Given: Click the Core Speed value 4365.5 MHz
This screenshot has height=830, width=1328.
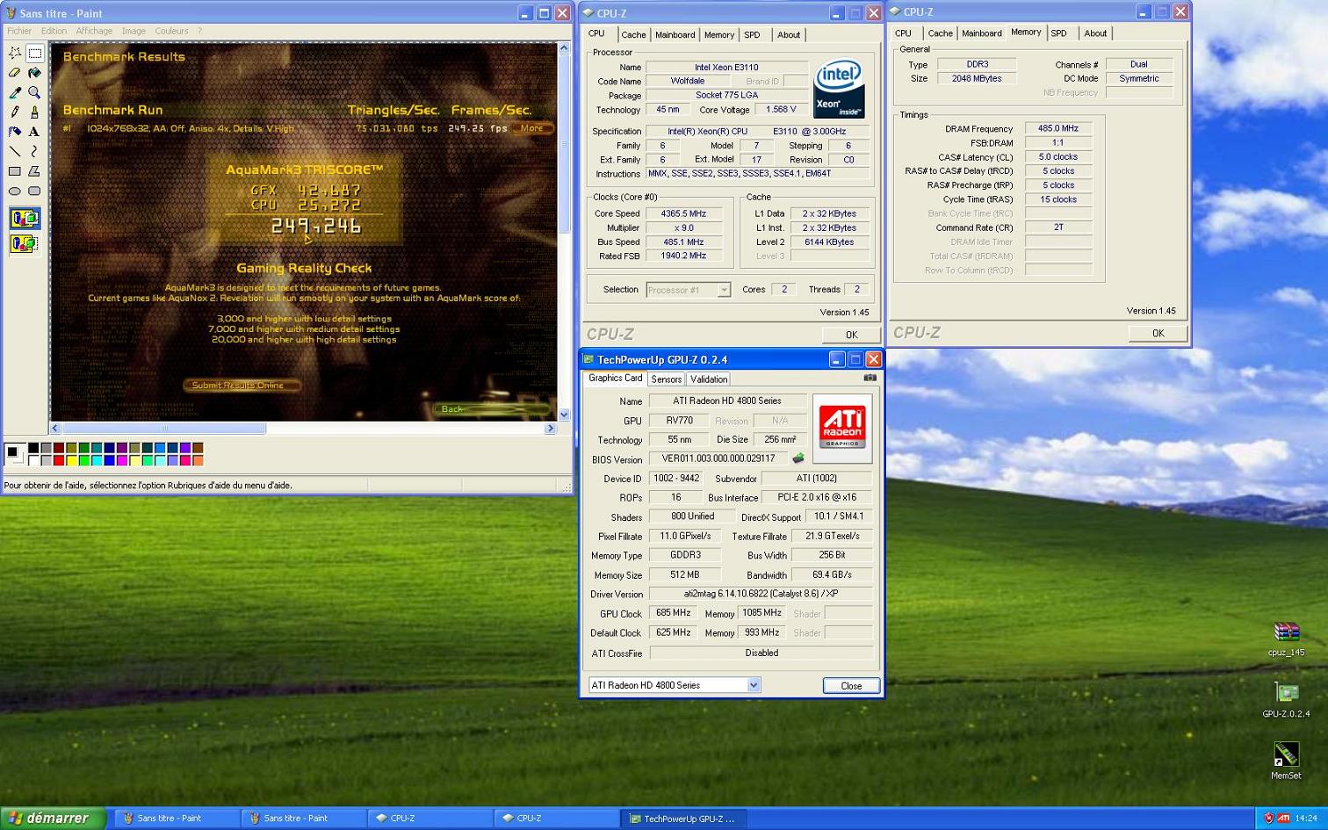Looking at the screenshot, I should [683, 213].
